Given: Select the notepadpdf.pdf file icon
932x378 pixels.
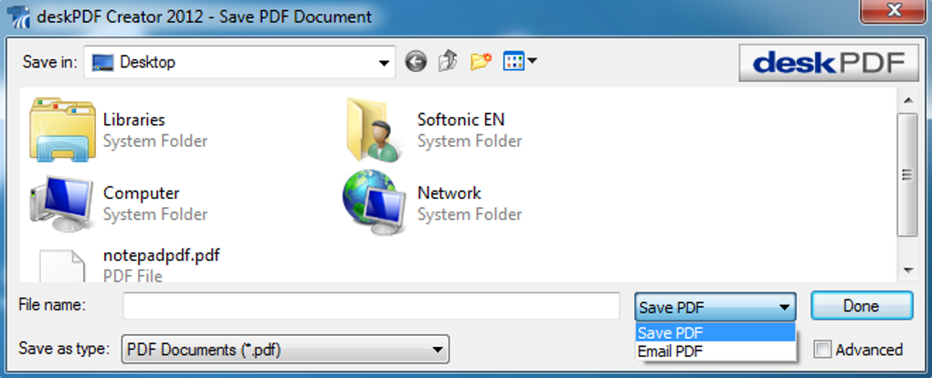Looking at the screenshot, I should tap(62, 266).
